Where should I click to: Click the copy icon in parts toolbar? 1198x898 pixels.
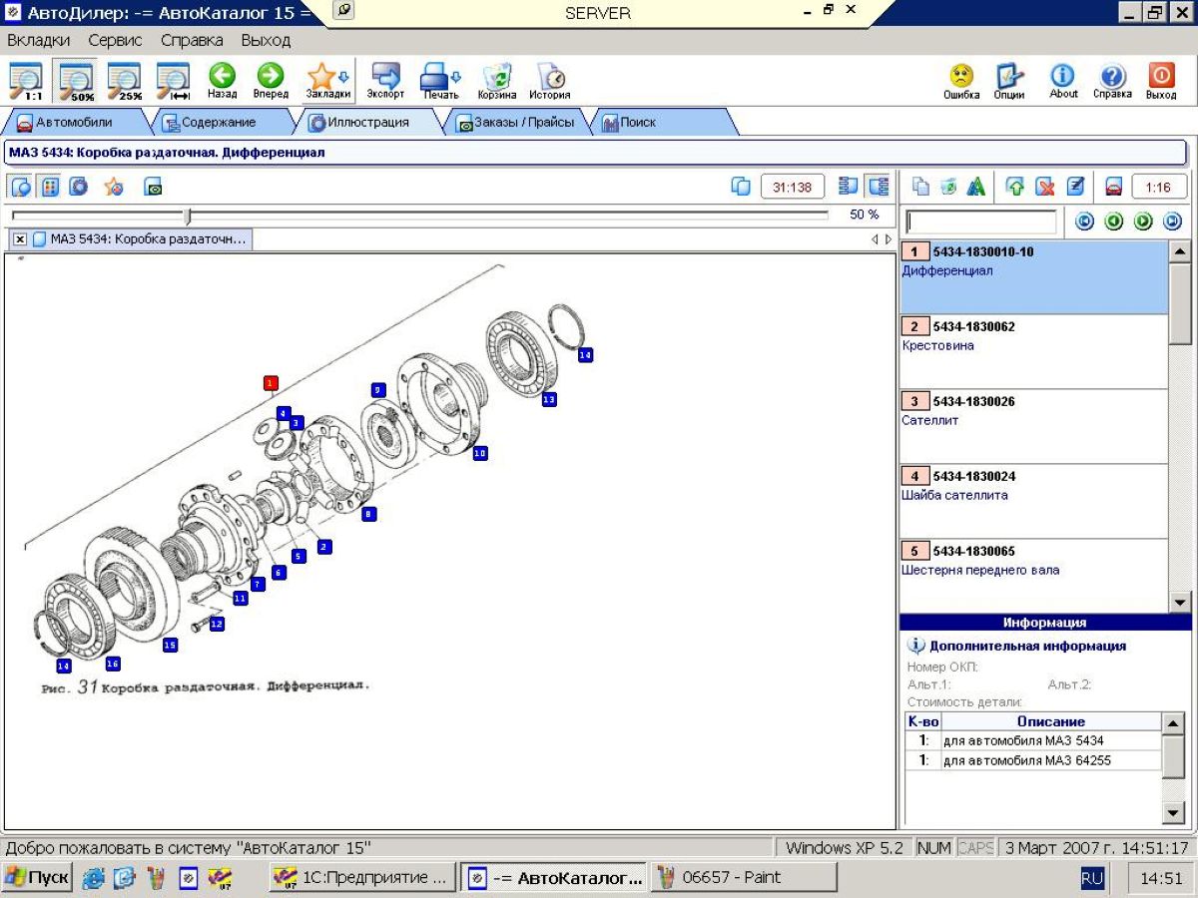921,187
